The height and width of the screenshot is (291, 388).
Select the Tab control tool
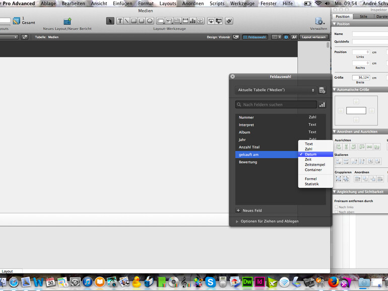tap(177, 21)
